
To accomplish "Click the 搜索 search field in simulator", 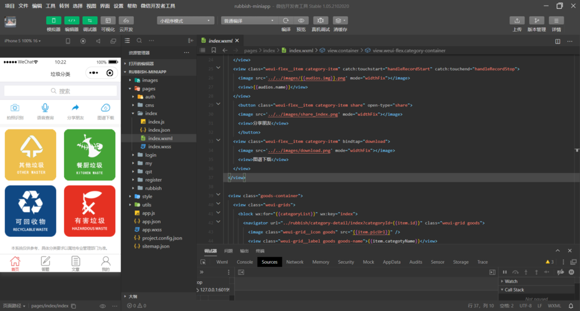I will pyautogui.click(x=60, y=91).
